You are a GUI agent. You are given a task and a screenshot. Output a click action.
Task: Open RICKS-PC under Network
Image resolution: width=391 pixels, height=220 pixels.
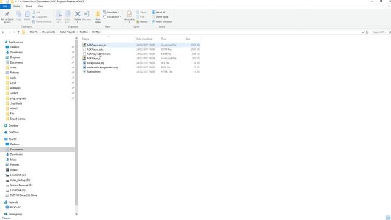pyautogui.click(x=15, y=207)
